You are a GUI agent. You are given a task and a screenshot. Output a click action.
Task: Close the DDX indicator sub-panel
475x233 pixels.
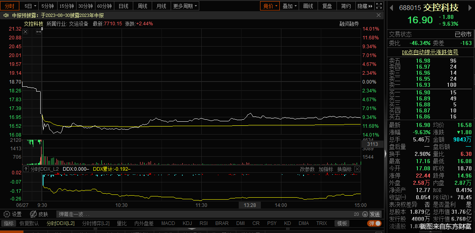357,169
